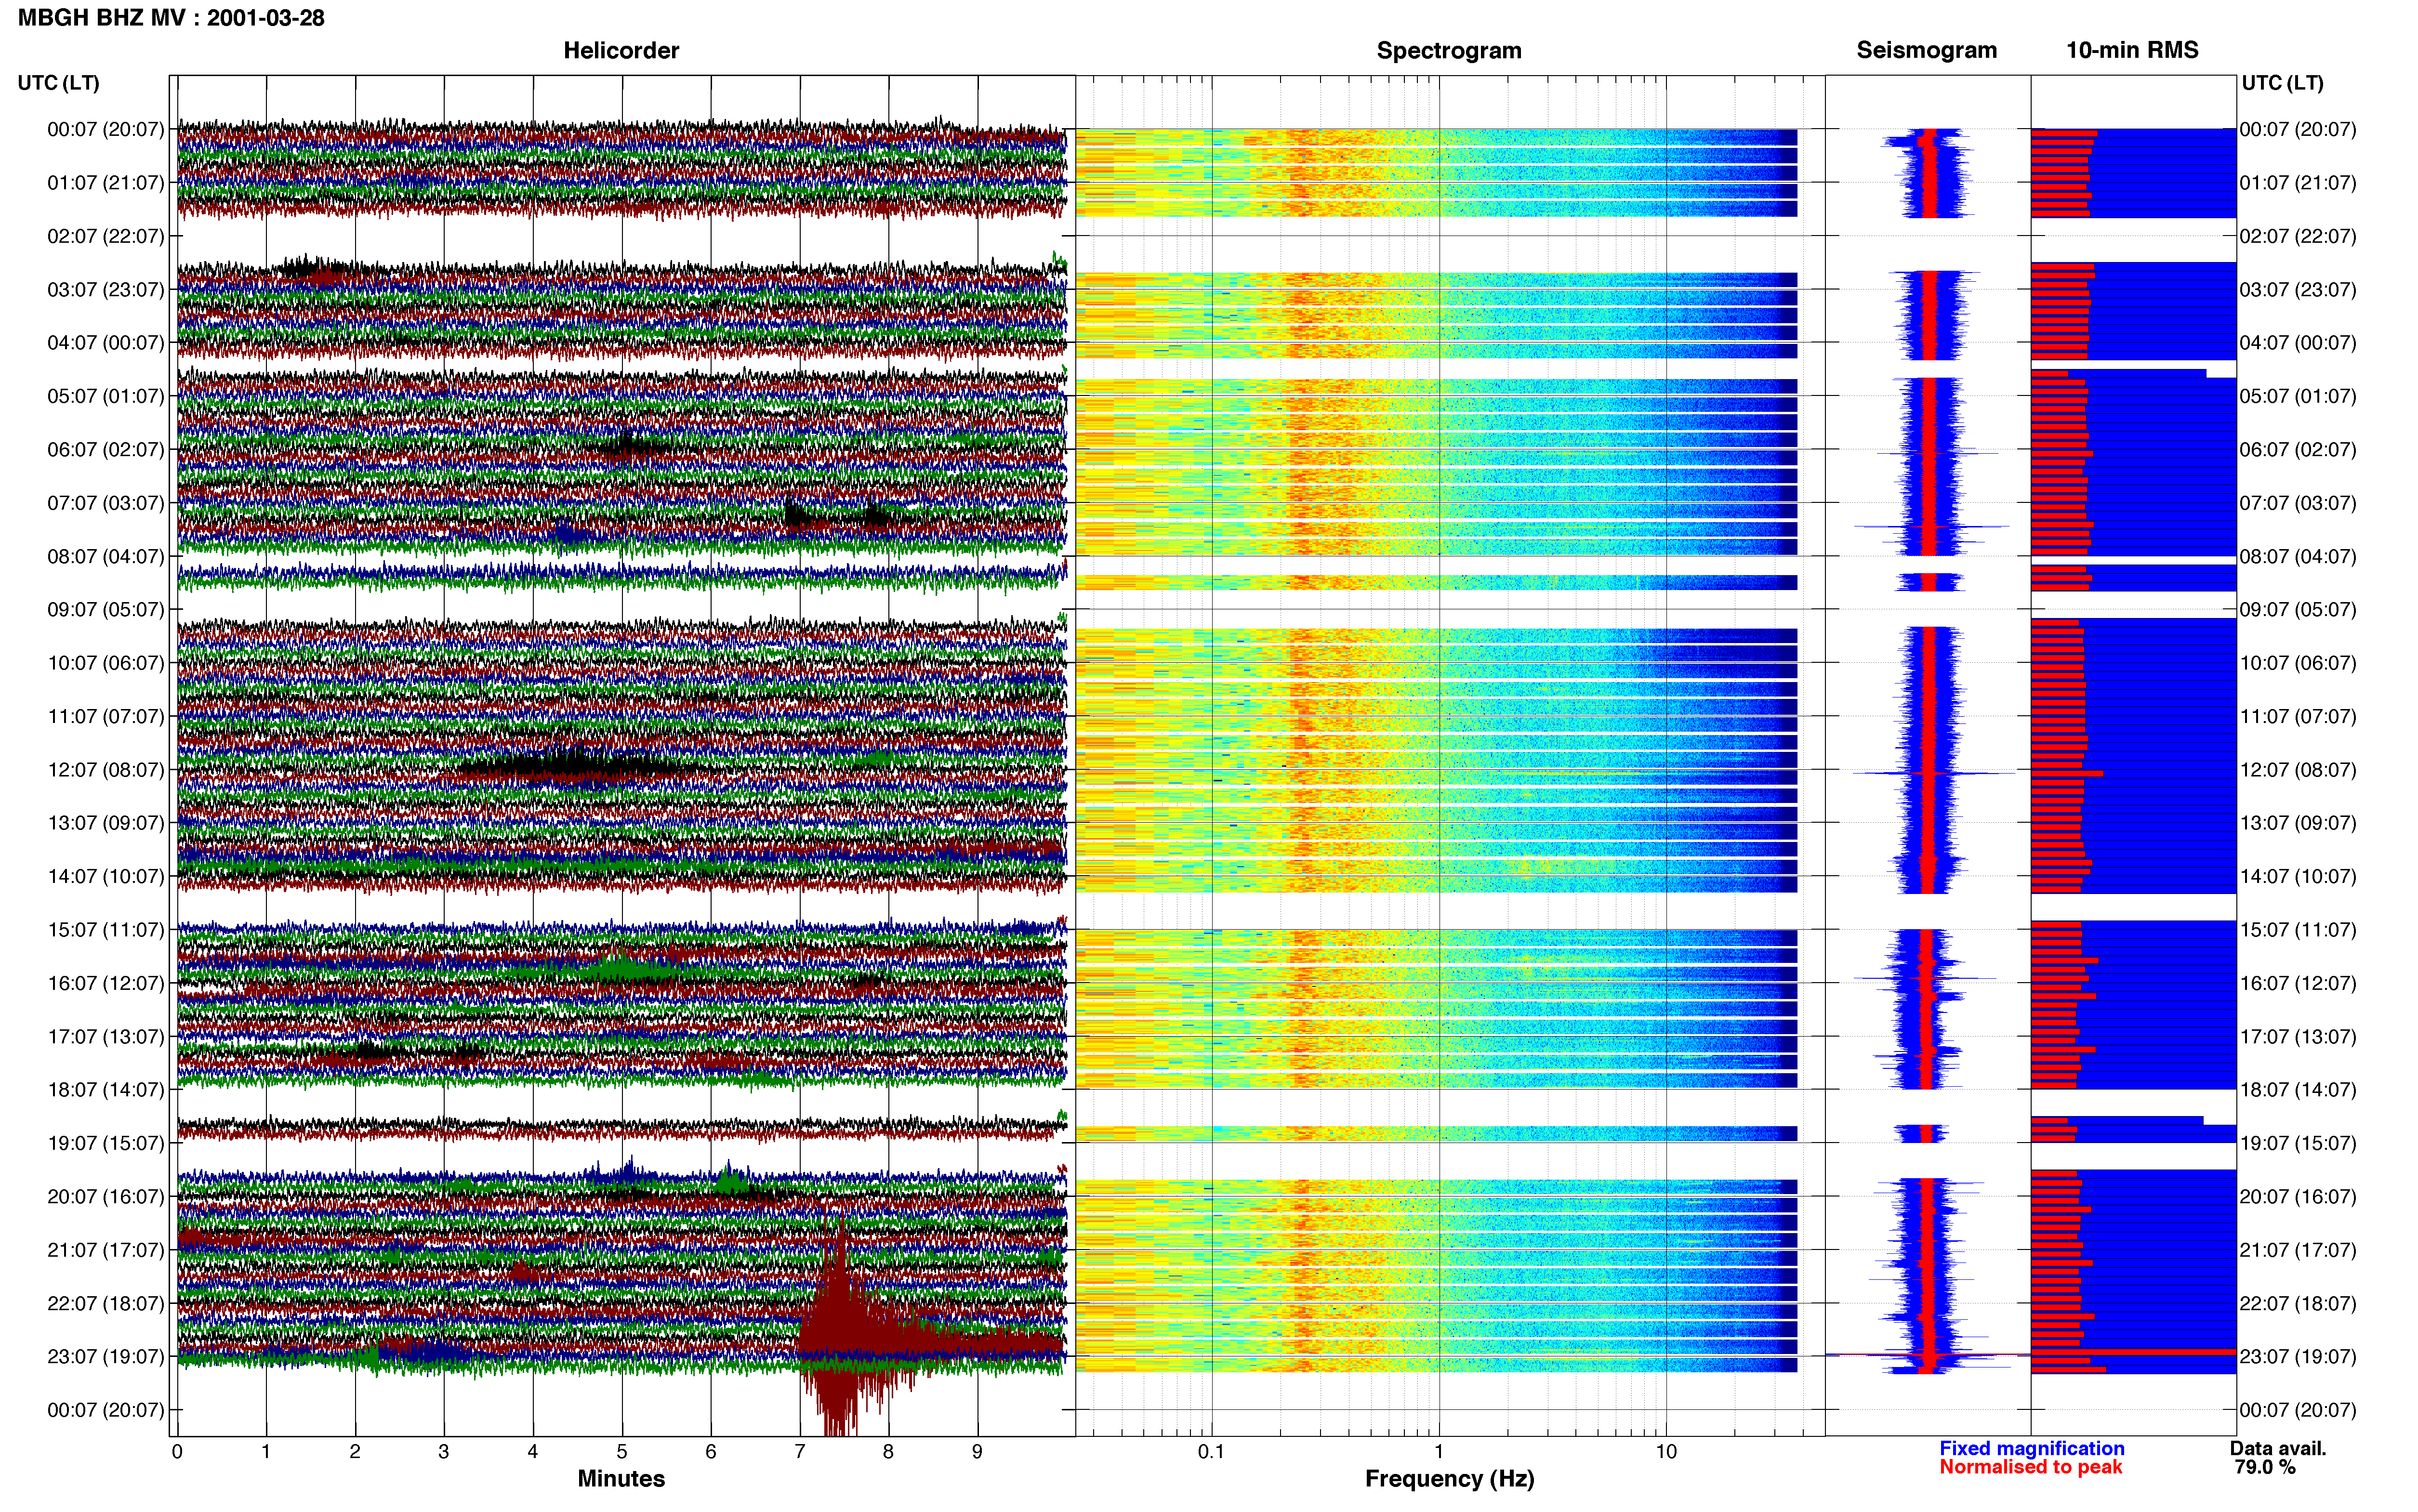Click left time label '03:07 (23:07)'
Image resolution: width=2418 pixels, height=1512 pixels.
pos(106,289)
